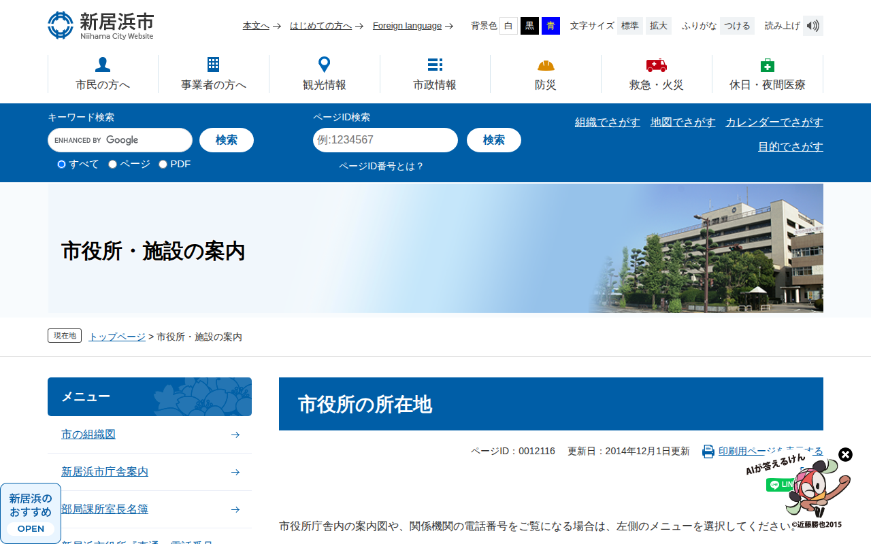Image resolution: width=871 pixels, height=544 pixels.
Task: Open the 部局課室長名簿 menu arrow
Action: point(235,509)
